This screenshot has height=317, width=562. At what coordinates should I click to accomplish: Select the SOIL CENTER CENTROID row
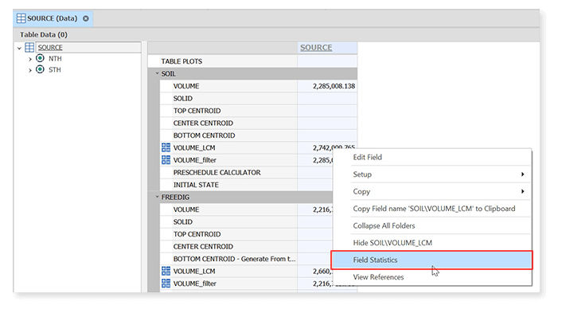pos(259,123)
